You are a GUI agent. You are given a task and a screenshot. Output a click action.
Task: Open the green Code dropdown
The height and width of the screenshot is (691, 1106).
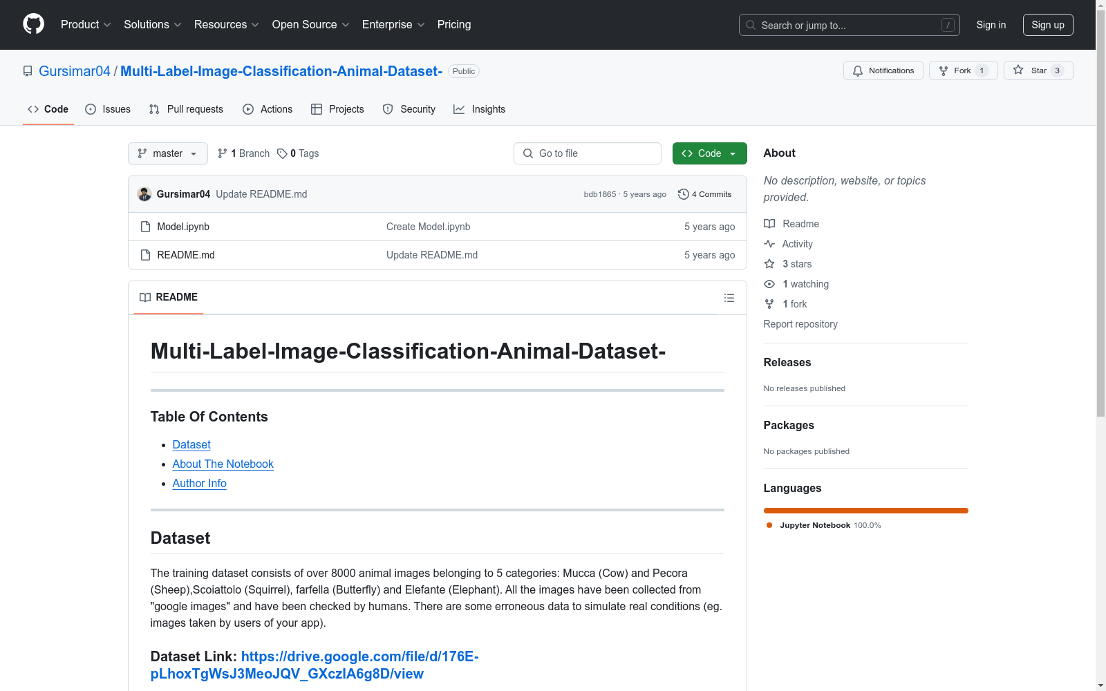tap(709, 153)
